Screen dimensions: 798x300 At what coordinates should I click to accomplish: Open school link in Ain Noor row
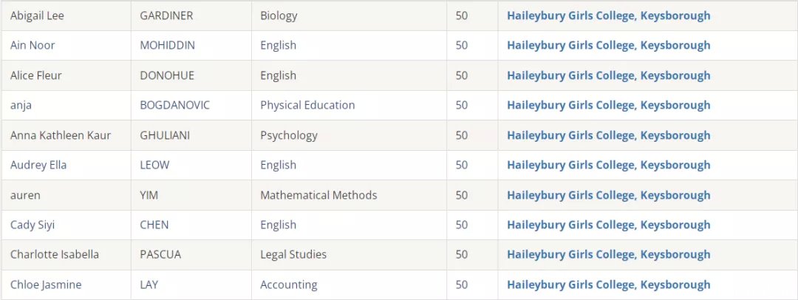(x=608, y=45)
